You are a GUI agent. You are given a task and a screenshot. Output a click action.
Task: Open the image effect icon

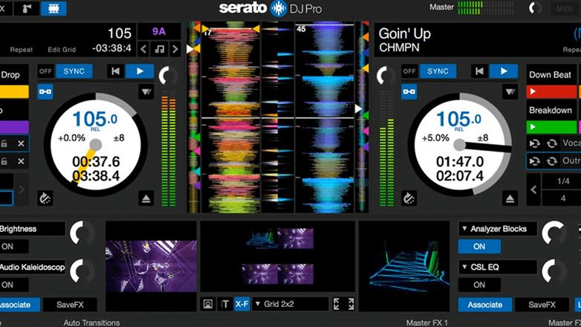(208, 304)
